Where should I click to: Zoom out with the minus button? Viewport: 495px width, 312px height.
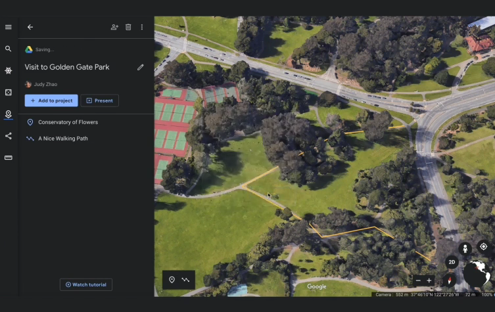click(x=418, y=280)
